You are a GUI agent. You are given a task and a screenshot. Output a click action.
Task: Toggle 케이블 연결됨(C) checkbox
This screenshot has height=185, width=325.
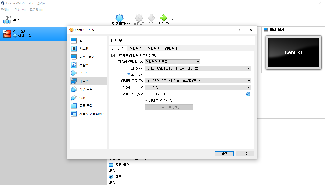[x=146, y=100]
